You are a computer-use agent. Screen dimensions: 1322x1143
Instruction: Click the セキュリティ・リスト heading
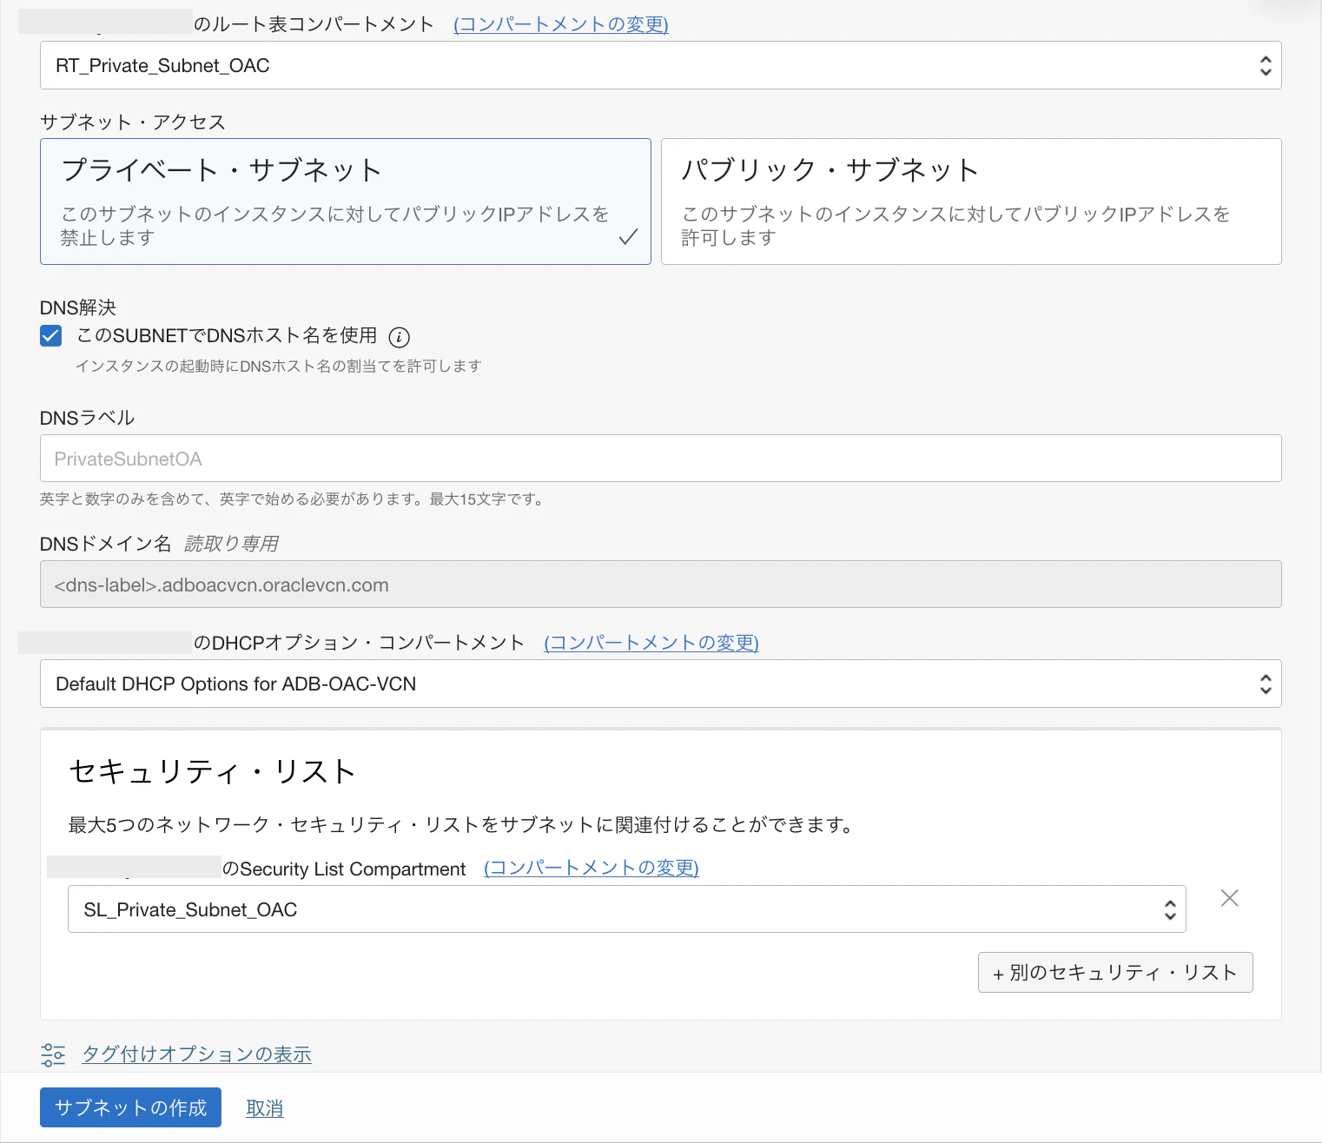pyautogui.click(x=213, y=771)
